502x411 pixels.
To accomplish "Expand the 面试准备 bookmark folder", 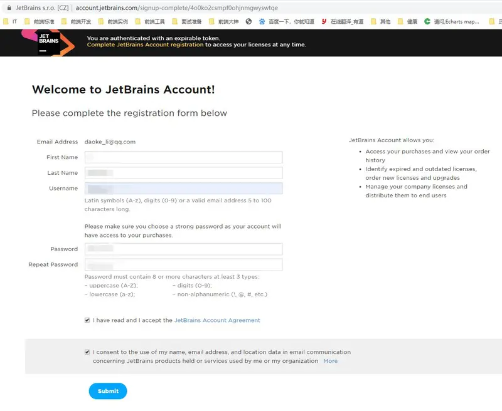I will coord(187,21).
